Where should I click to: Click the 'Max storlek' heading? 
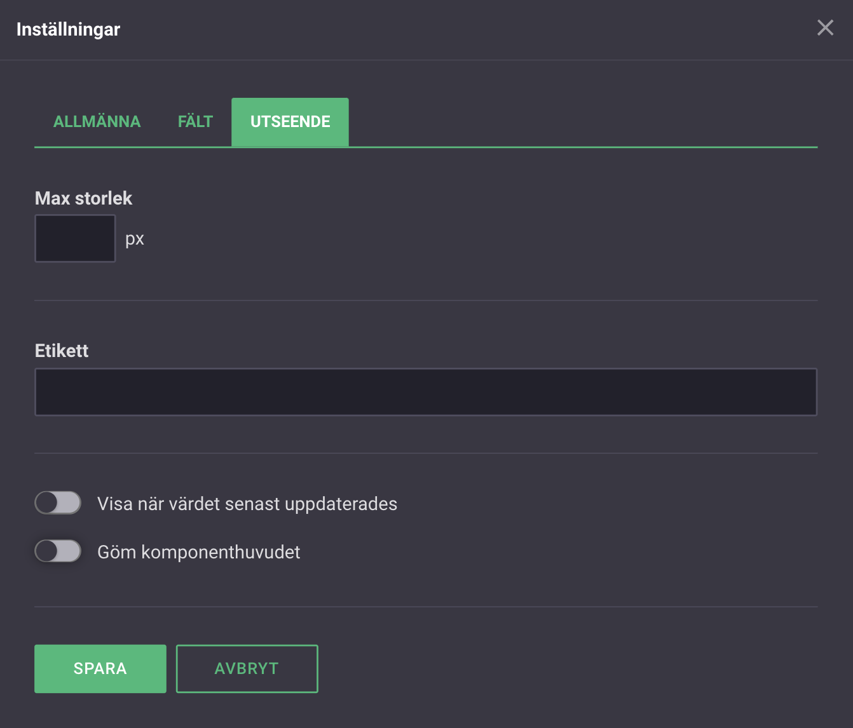click(x=83, y=198)
